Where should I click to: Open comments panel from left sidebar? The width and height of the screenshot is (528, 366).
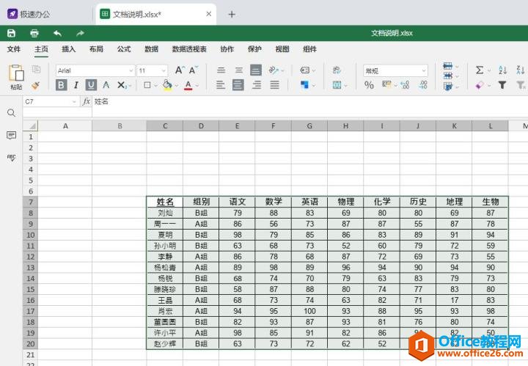11,135
